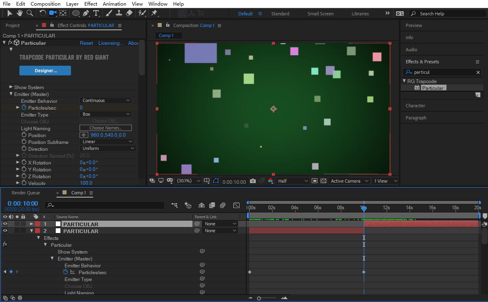The image size is (488, 302).
Task: Select the Roto Brush tool
Action: pos(142,13)
